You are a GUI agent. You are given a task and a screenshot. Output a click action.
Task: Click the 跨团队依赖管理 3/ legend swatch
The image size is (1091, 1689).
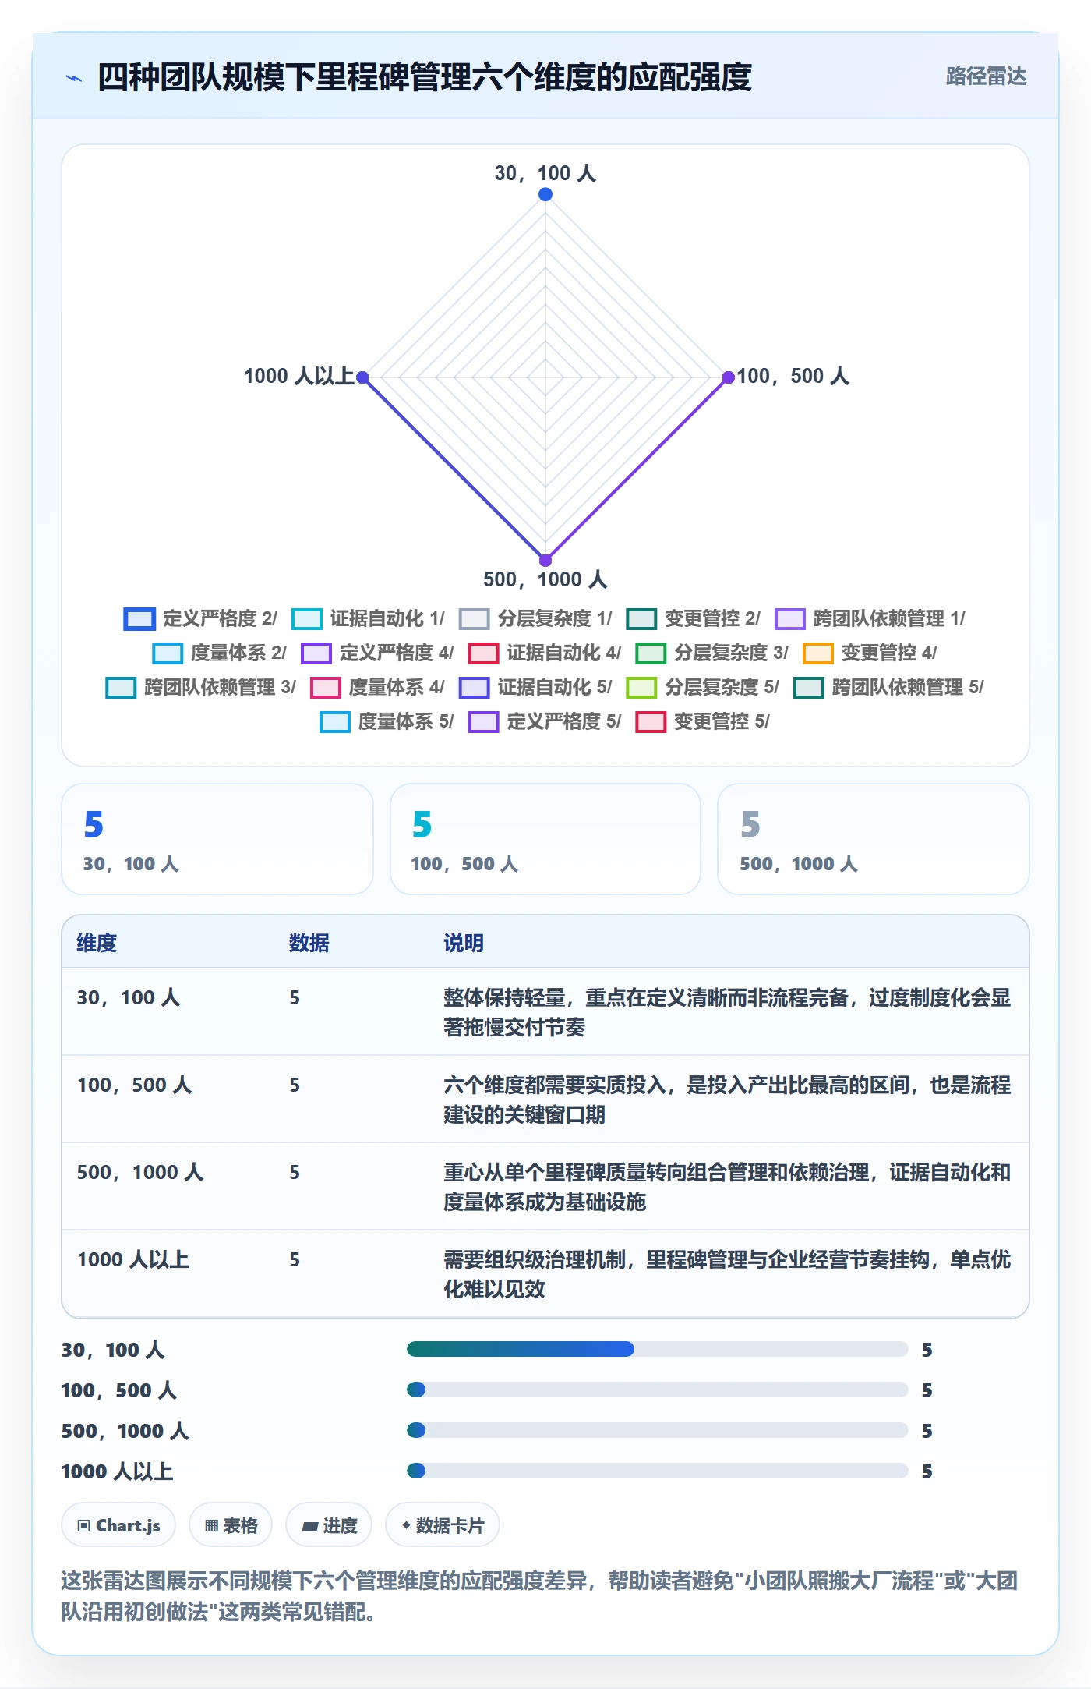coord(121,687)
